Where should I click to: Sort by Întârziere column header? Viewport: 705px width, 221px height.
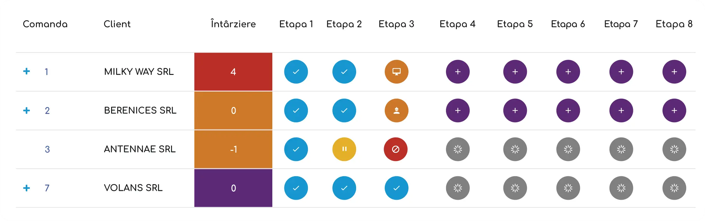(x=233, y=24)
